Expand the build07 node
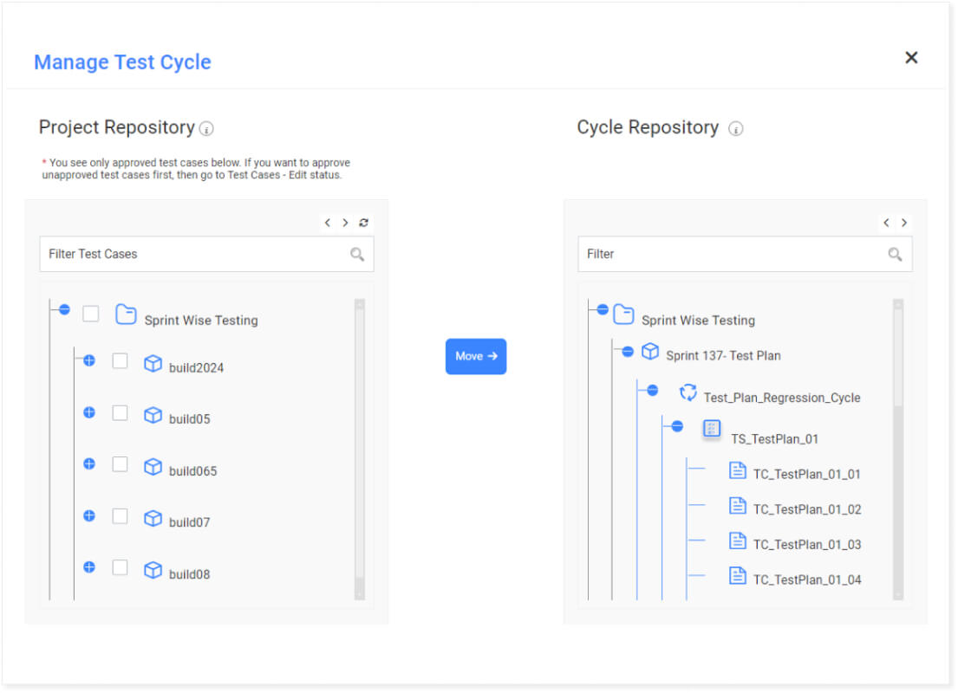Image resolution: width=958 pixels, height=693 pixels. point(89,516)
